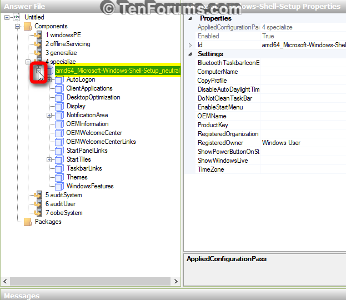Click the AutoLogon component icon
Image resolution: width=346 pixels, height=300 pixels.
59,79
